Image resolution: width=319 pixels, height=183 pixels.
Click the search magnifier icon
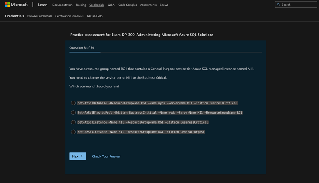point(279,5)
